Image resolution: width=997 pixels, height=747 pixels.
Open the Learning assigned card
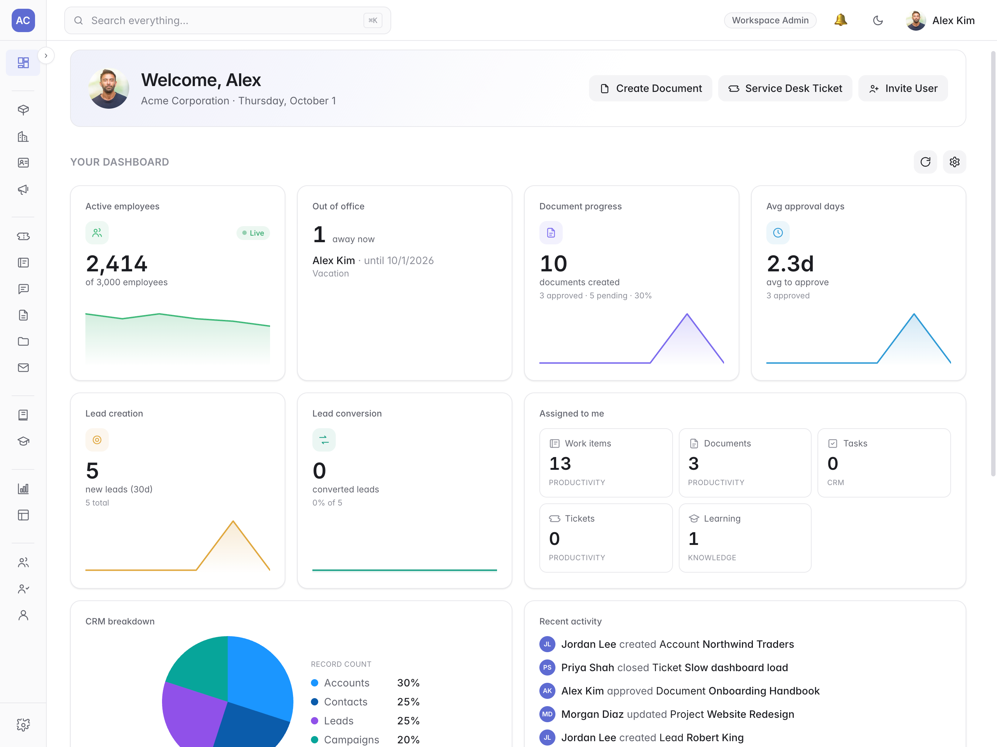point(744,538)
